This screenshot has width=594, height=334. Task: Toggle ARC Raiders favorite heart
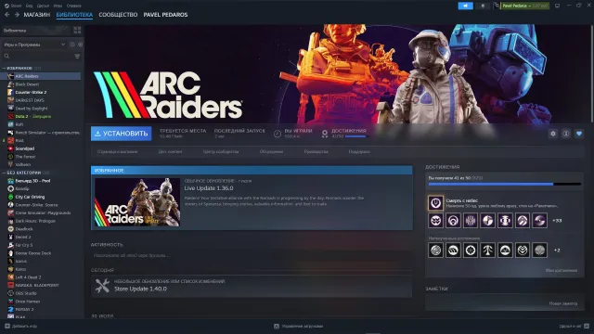pos(579,134)
